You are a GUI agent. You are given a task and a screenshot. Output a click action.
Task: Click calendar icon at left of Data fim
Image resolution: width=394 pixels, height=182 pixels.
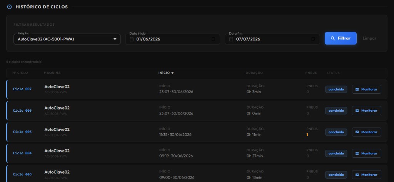pyautogui.click(x=231, y=40)
